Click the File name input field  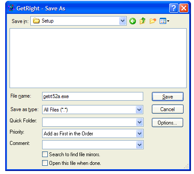pyautogui.click(x=92, y=96)
